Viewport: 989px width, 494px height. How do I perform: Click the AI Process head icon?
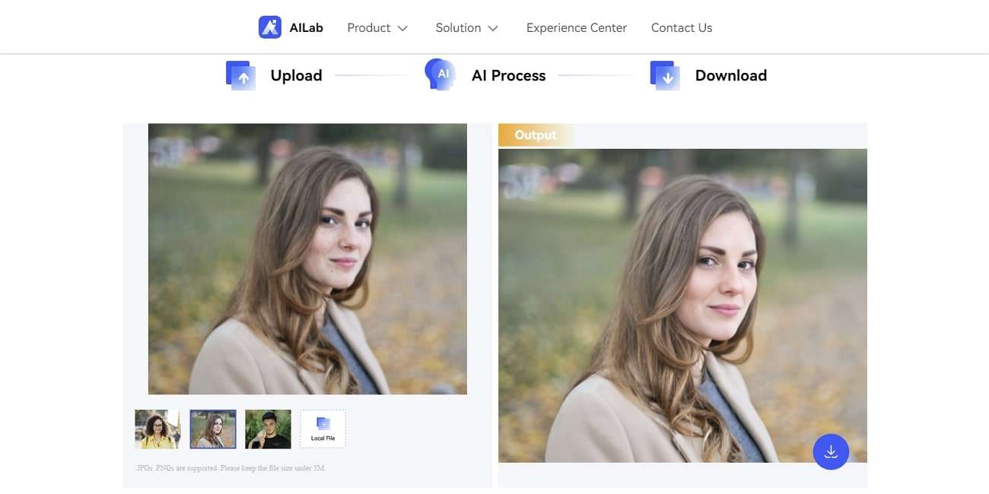pyautogui.click(x=441, y=73)
